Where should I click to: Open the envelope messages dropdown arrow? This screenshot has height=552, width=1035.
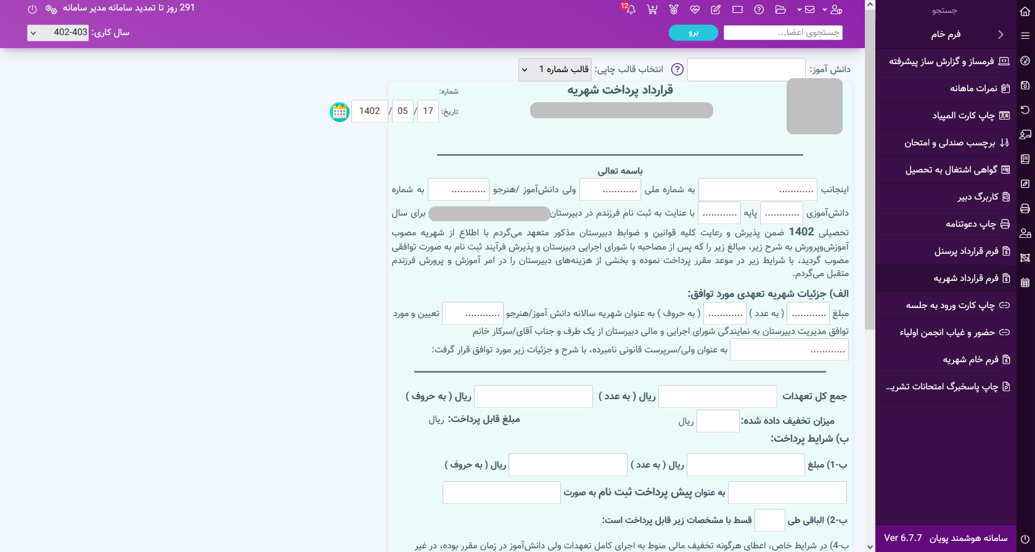[800, 10]
